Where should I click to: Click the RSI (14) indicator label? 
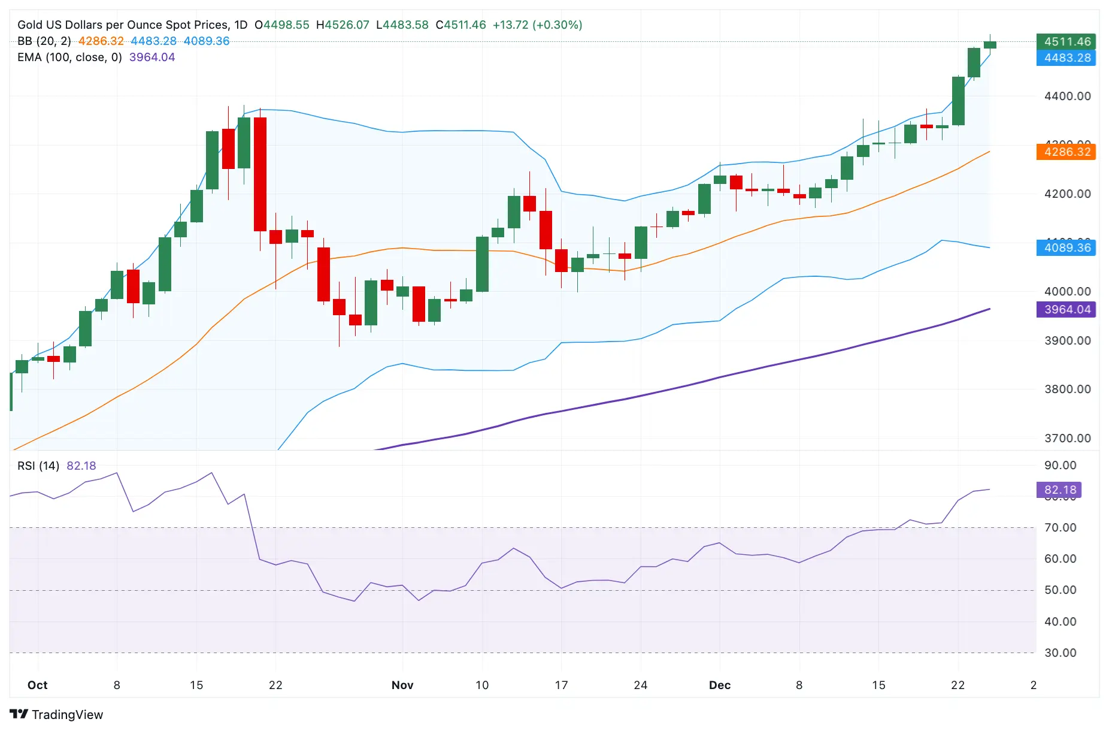point(38,466)
